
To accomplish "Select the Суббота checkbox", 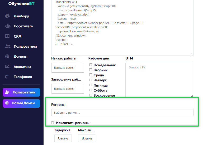I will pos(91,90).
